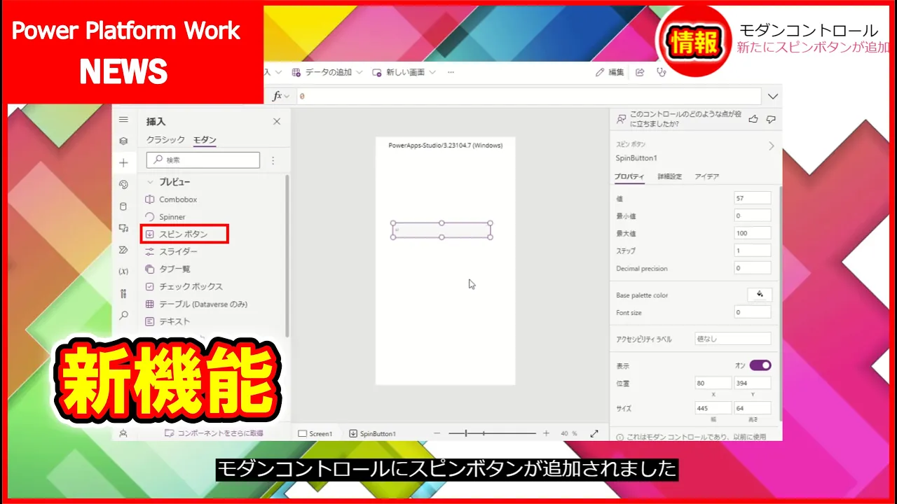The width and height of the screenshot is (897, 504).
Task: Click the command bar overflow ellipsis
Action: pos(451,72)
